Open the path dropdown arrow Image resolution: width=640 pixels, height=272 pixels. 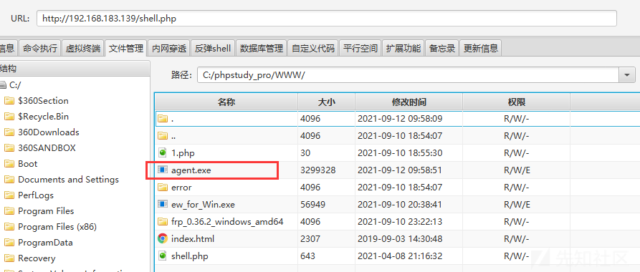[x=627, y=75]
